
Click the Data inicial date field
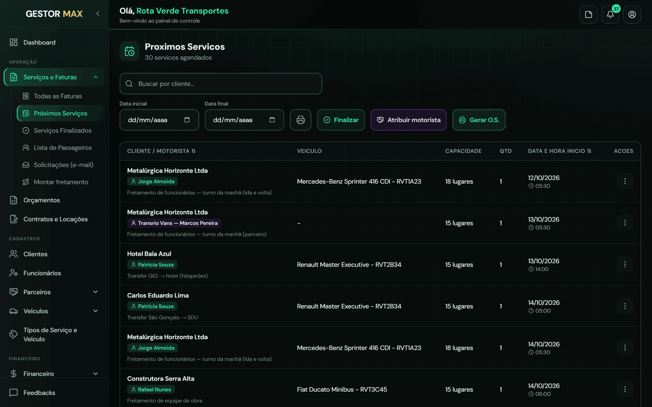(x=159, y=120)
